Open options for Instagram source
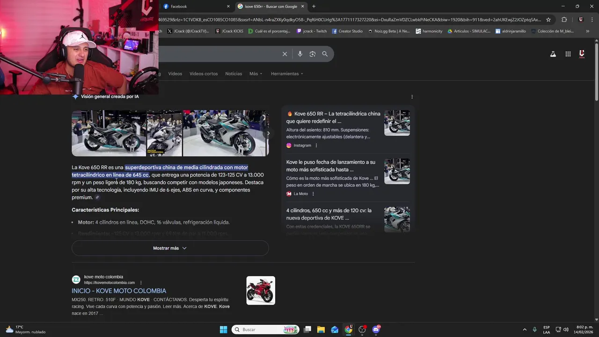599x337 pixels. pos(316,146)
